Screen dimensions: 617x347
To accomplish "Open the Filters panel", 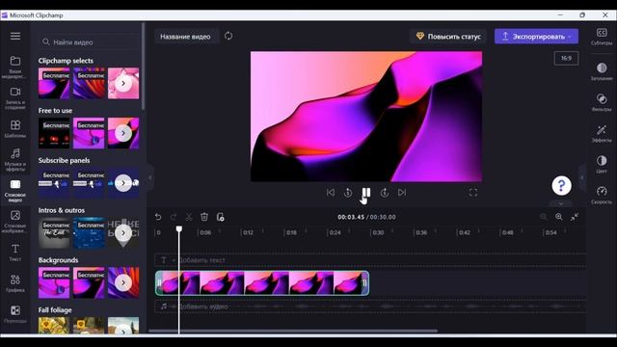I will (x=602, y=102).
